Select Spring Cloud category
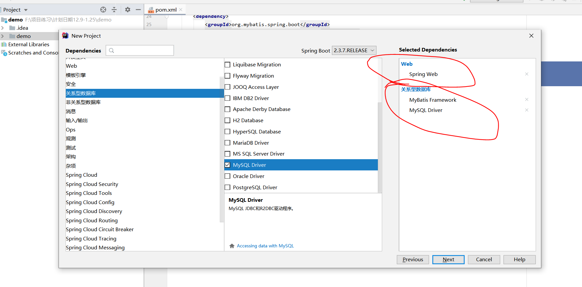 click(x=81, y=175)
